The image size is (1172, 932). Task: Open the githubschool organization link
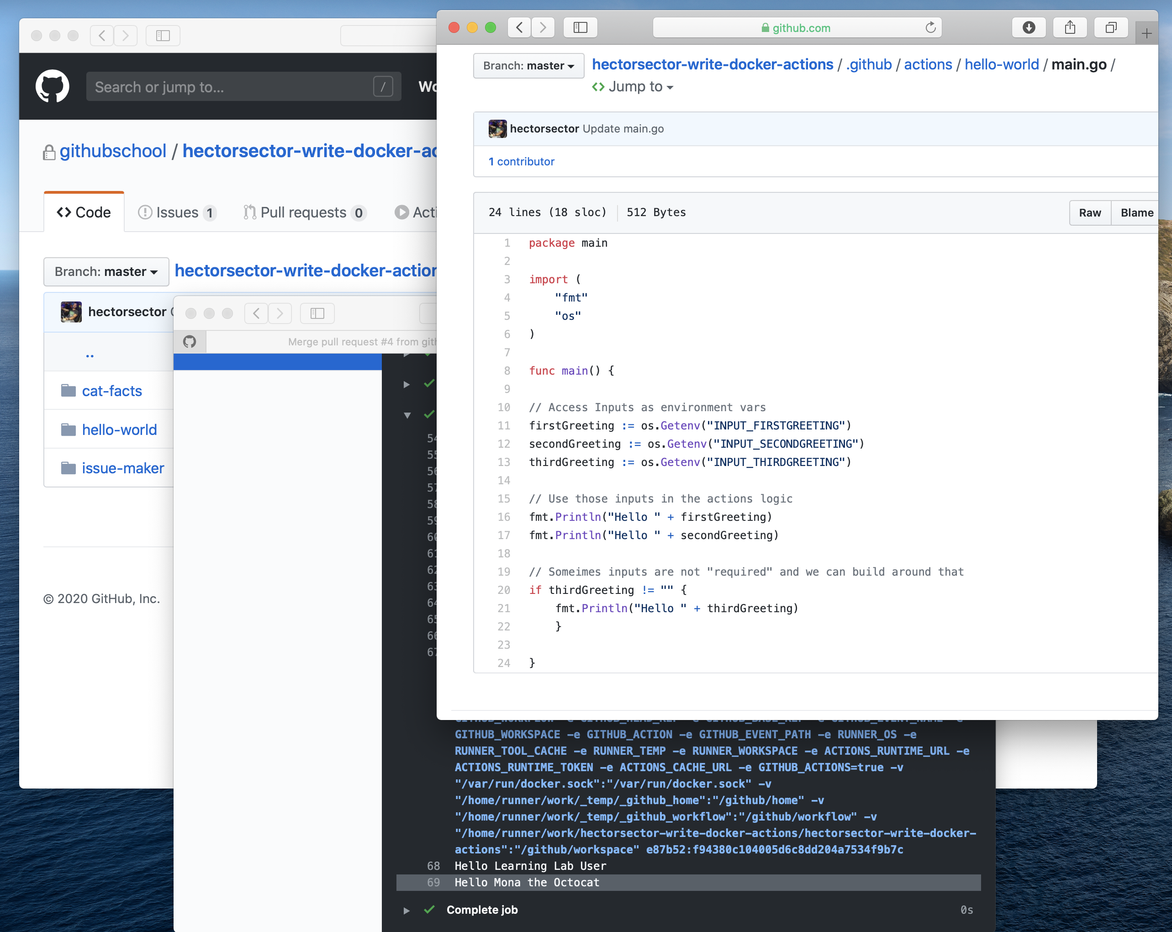(x=112, y=151)
